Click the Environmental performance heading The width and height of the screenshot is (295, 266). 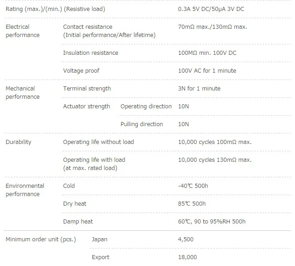[x=25, y=190]
